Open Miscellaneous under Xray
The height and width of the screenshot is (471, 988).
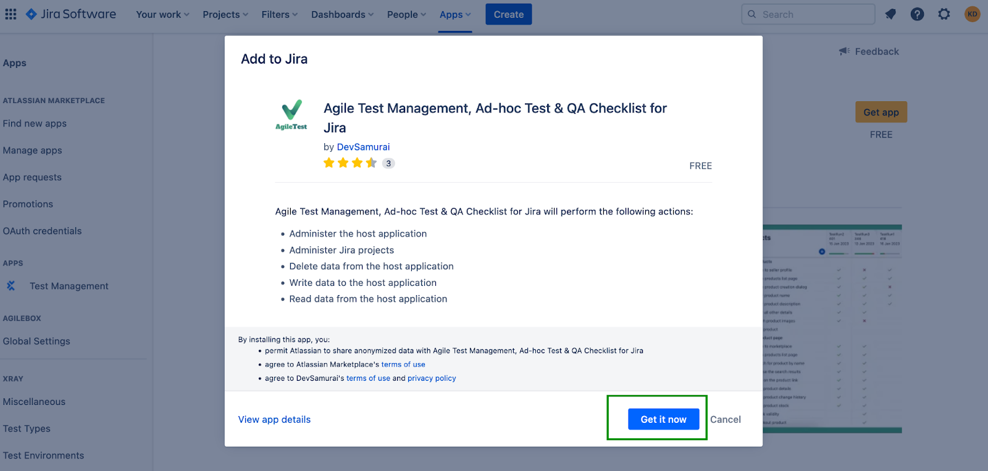click(34, 402)
